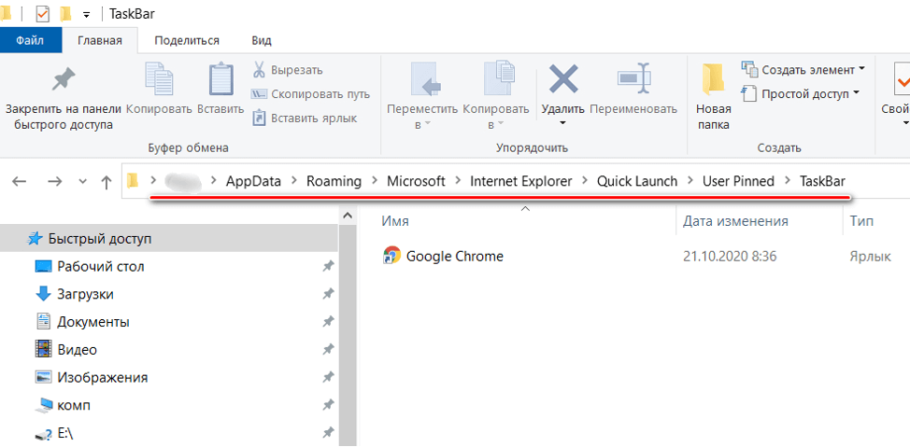Click the Cut scissors icon

click(259, 70)
